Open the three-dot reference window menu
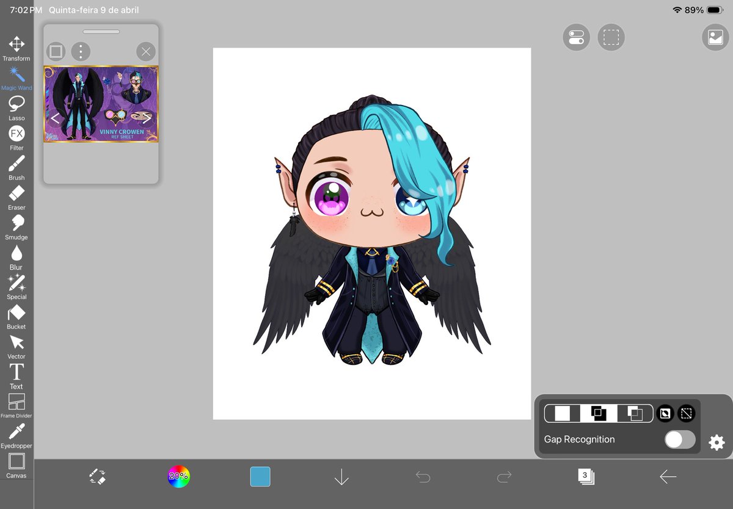Viewport: 733px width, 509px height. [81, 51]
